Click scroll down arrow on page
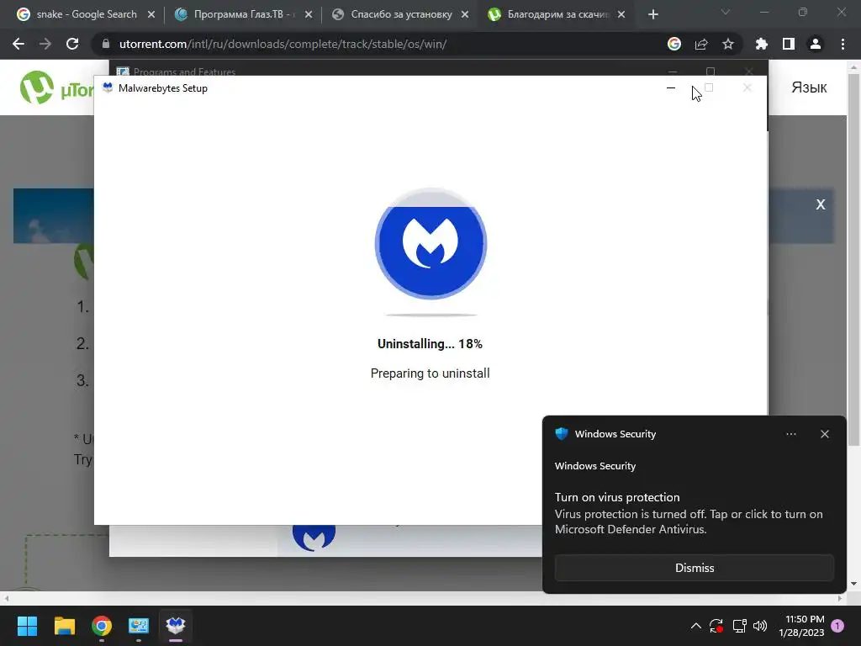 (x=854, y=584)
